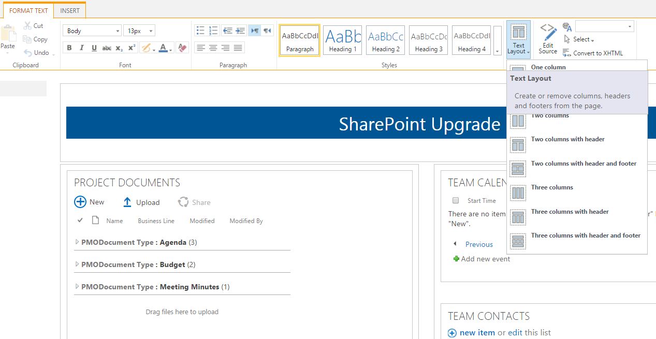Click the Undo arrow icon
The width and height of the screenshot is (656, 339).
click(x=28, y=52)
